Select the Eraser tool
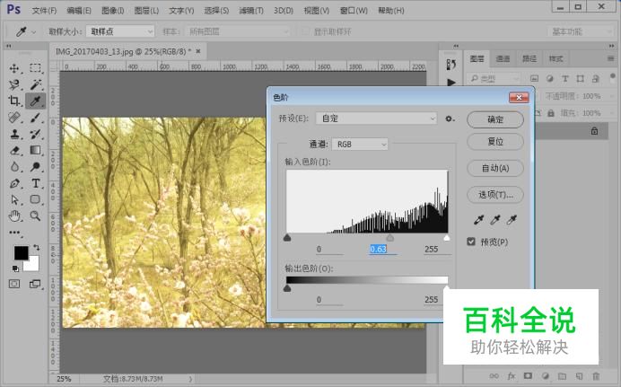Viewport: 621px width, 387px height. point(14,151)
